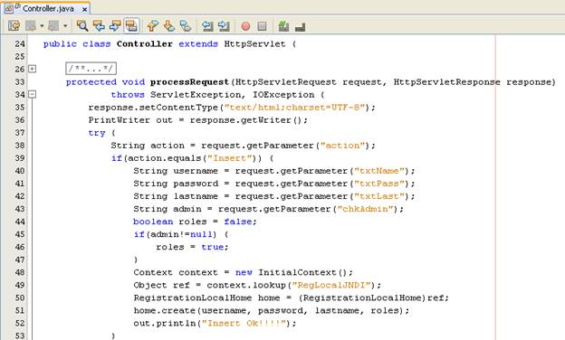Expand the code fold at line 26
The width and height of the screenshot is (565, 340).
pos(32,69)
